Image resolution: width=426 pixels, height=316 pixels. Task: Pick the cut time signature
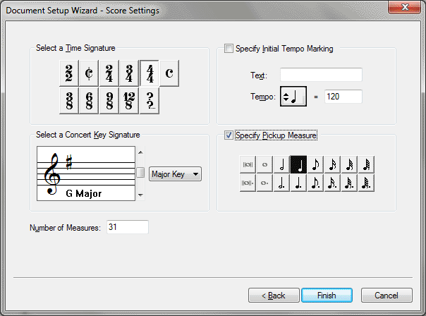coord(90,73)
